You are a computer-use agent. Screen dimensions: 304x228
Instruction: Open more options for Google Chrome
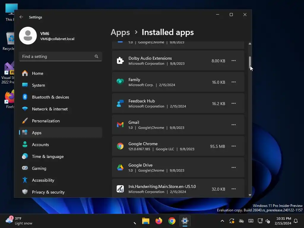click(233, 146)
